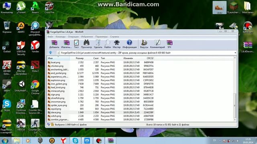Open uTorrent desktop shortcut

point(21,7)
